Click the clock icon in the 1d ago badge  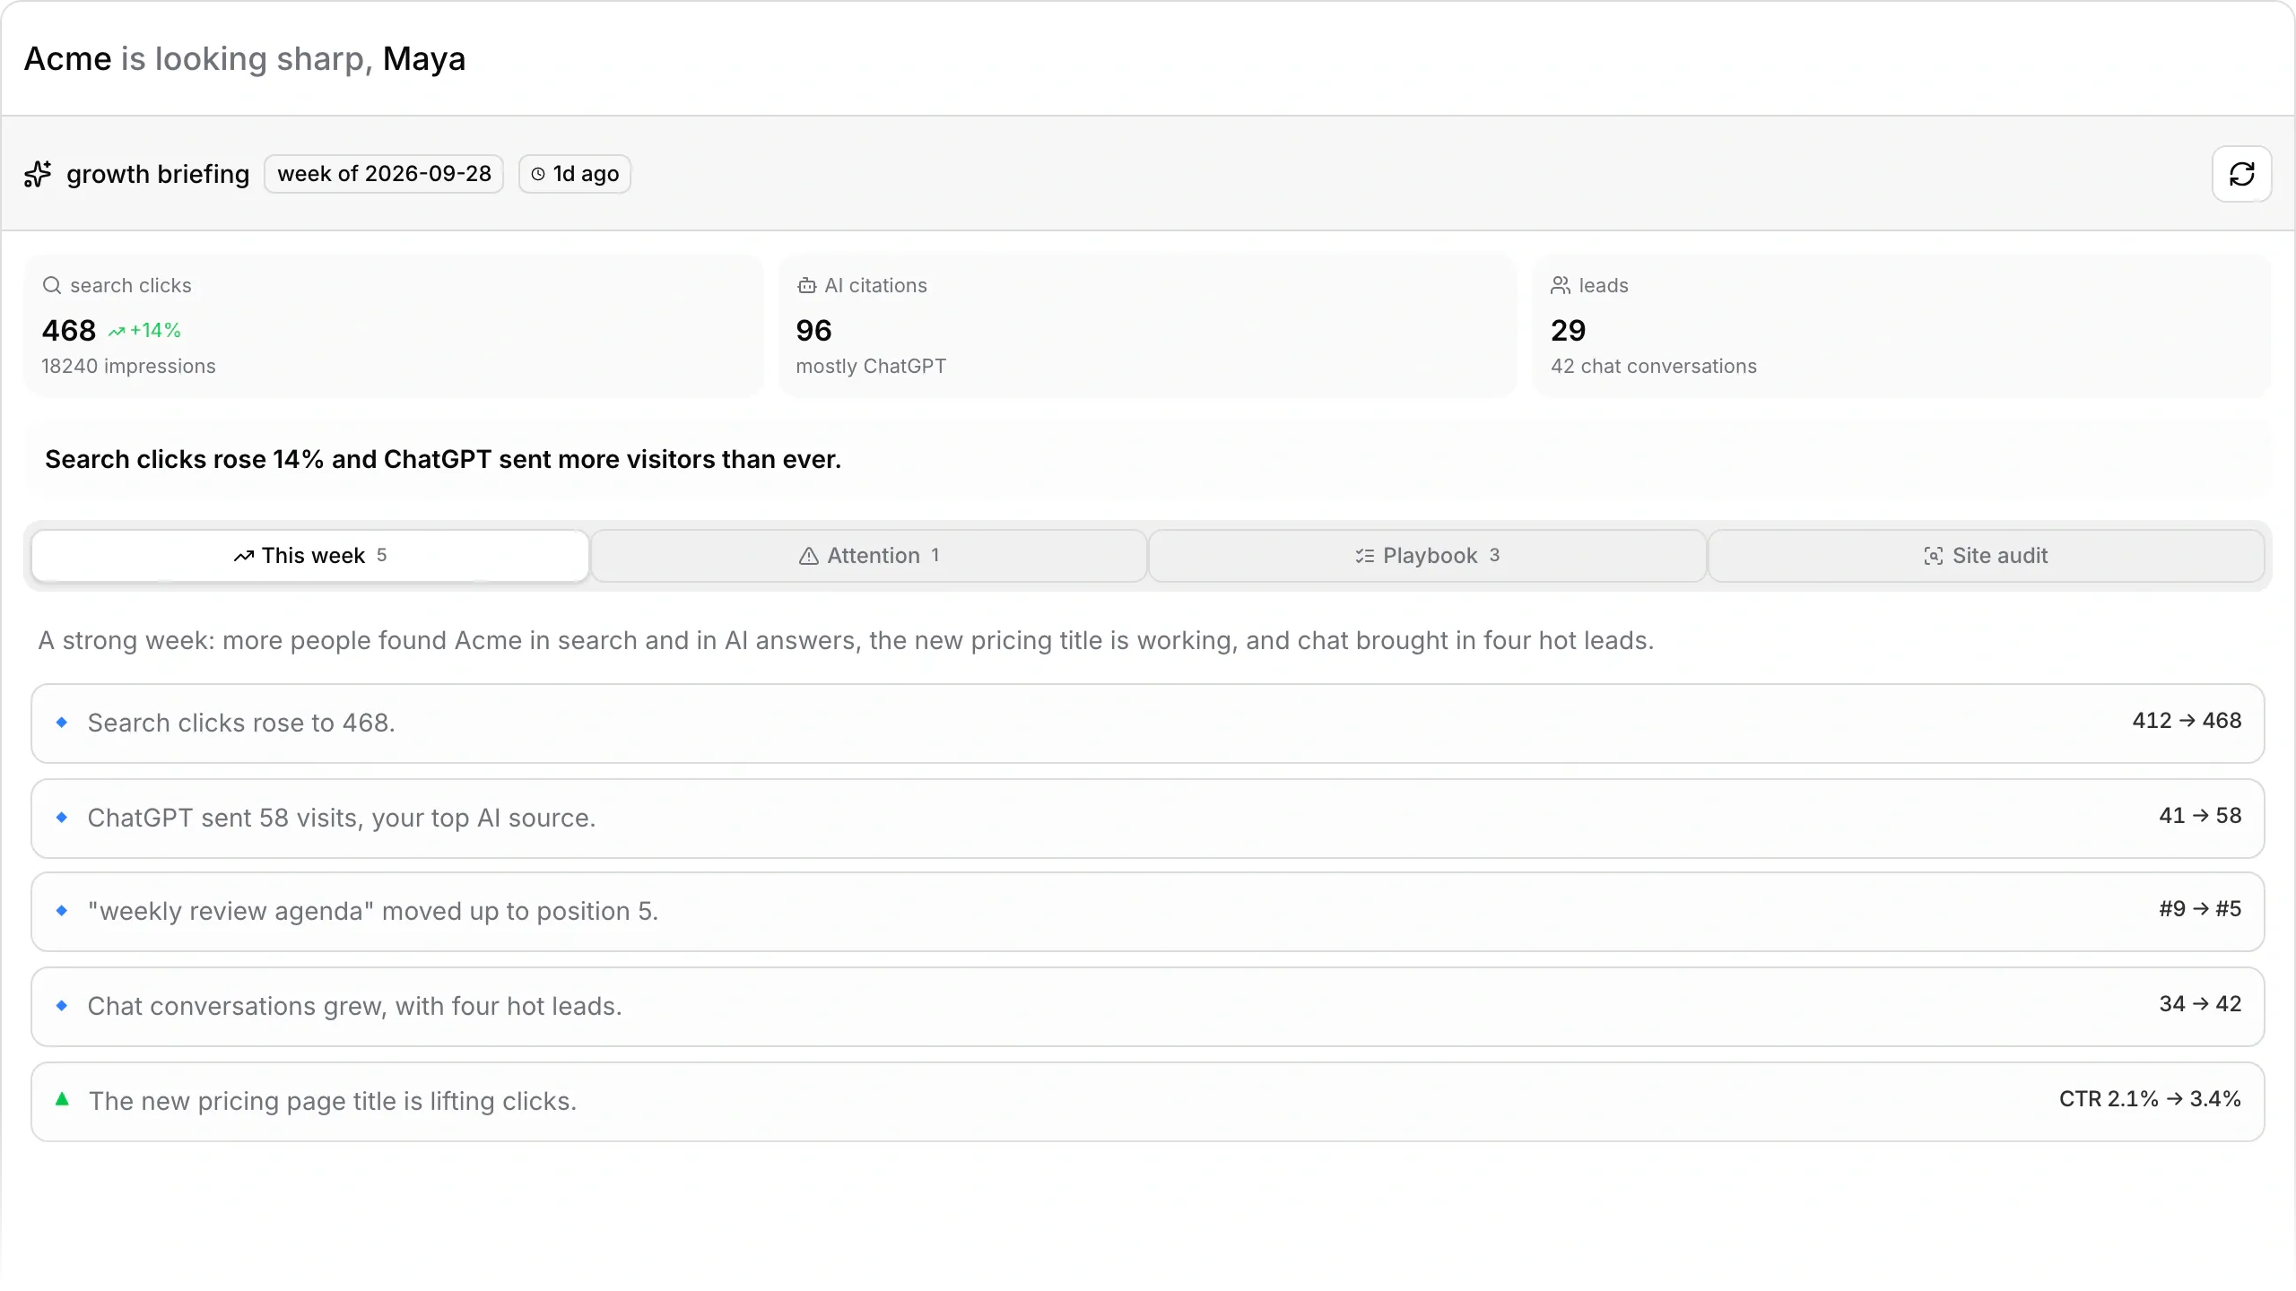point(538,174)
